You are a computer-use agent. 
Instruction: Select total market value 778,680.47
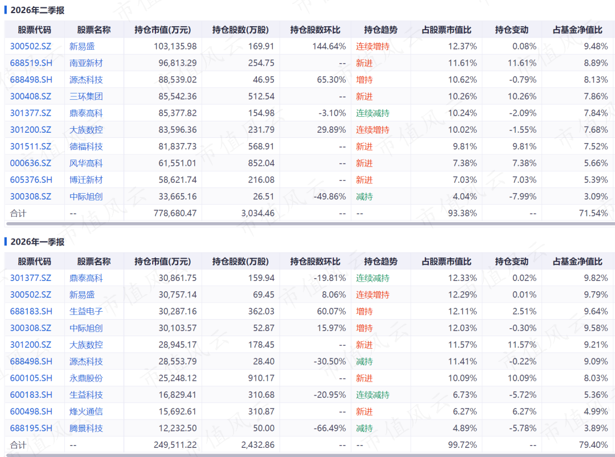175,213
